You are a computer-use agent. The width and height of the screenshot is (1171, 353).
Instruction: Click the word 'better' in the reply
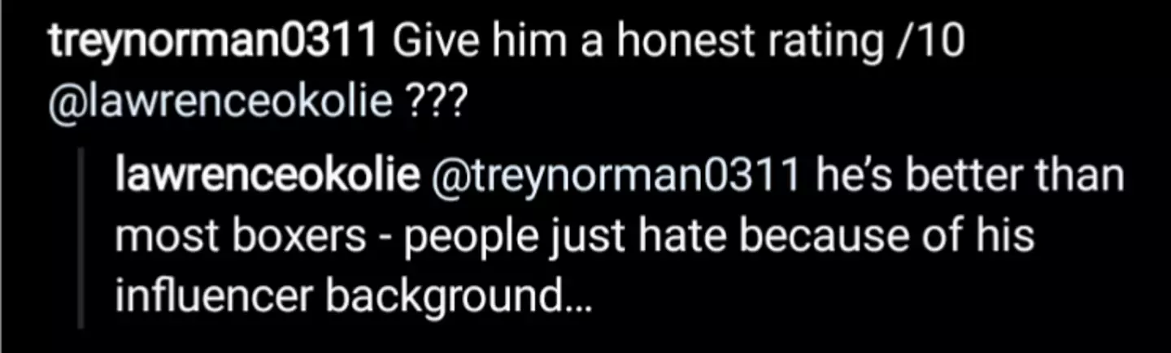point(973,177)
